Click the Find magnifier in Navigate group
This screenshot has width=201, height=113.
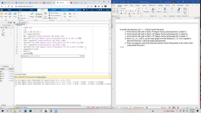pos(19,15)
